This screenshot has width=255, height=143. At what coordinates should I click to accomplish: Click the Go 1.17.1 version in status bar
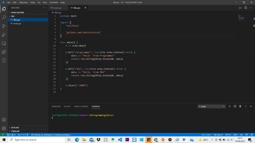point(23,135)
